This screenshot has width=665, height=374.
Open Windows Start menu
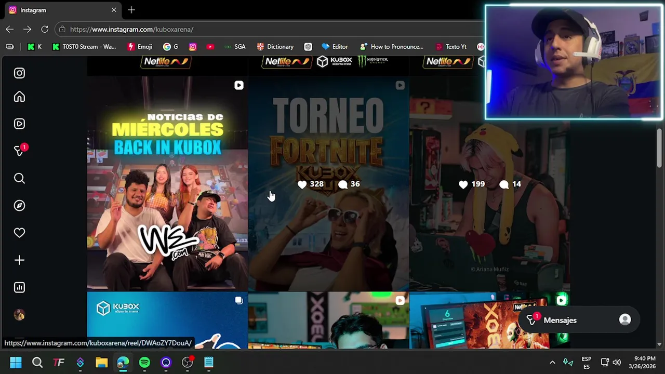point(16,362)
